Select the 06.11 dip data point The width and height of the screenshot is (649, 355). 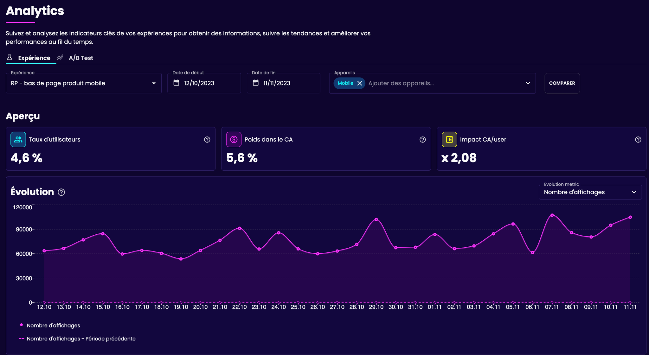(x=533, y=253)
